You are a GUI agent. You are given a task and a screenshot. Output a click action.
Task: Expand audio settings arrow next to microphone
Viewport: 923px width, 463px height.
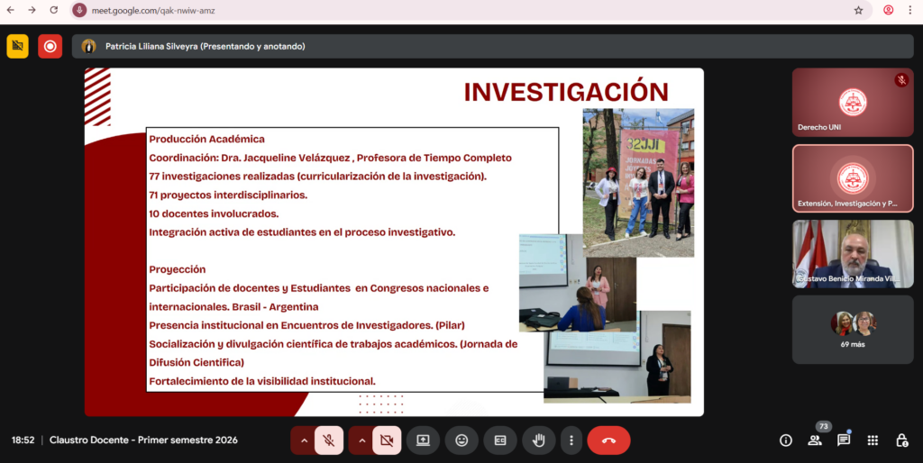pyautogui.click(x=304, y=440)
